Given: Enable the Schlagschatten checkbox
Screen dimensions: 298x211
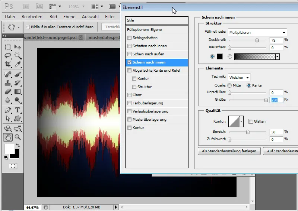Looking at the screenshot, I should pyautogui.click(x=129, y=38).
